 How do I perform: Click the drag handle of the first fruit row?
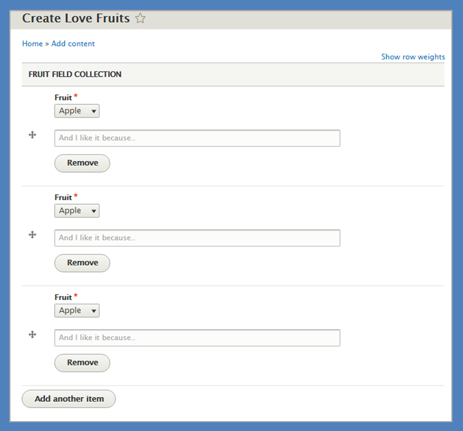[33, 135]
